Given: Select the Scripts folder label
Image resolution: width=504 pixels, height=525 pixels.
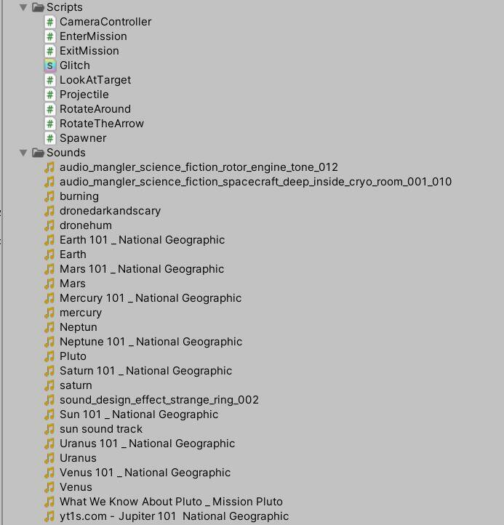Looking at the screenshot, I should tap(65, 7).
